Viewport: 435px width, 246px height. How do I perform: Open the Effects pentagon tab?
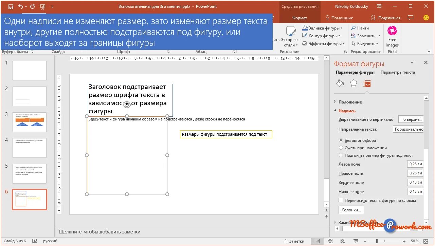click(354, 83)
